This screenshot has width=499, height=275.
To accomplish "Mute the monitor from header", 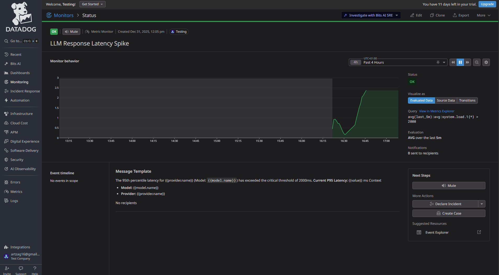I will pos(71,32).
